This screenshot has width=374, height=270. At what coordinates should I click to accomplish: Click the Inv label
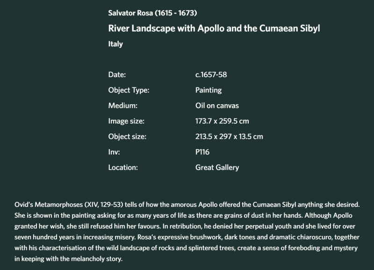(x=114, y=152)
